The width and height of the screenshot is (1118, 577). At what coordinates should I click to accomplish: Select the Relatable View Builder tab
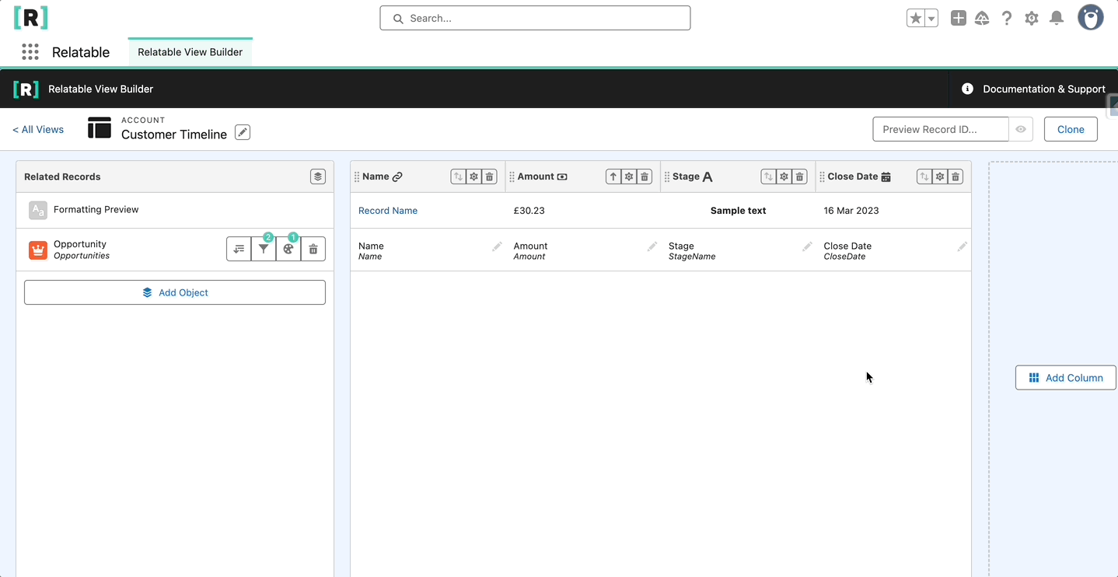pos(190,52)
